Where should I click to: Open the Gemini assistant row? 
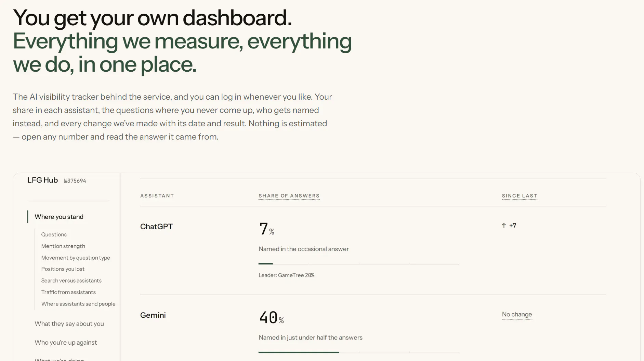tap(373, 328)
